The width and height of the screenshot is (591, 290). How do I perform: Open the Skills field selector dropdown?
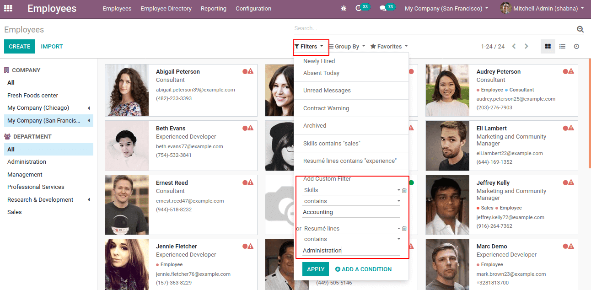[352, 190]
